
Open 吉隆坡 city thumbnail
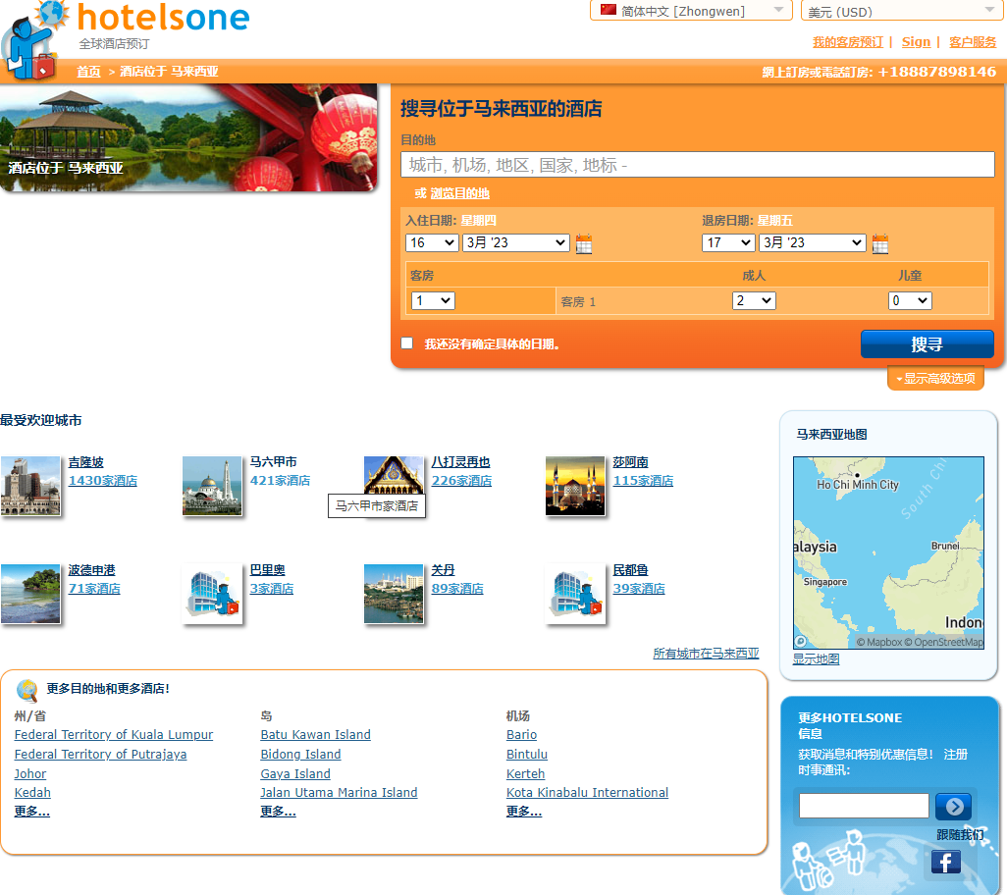(x=30, y=486)
